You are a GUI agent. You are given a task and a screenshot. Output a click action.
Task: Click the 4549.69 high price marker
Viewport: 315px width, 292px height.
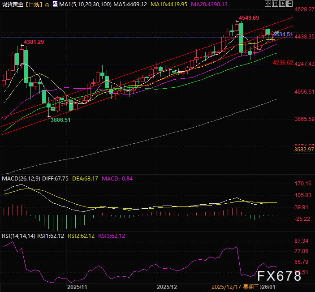248,18
